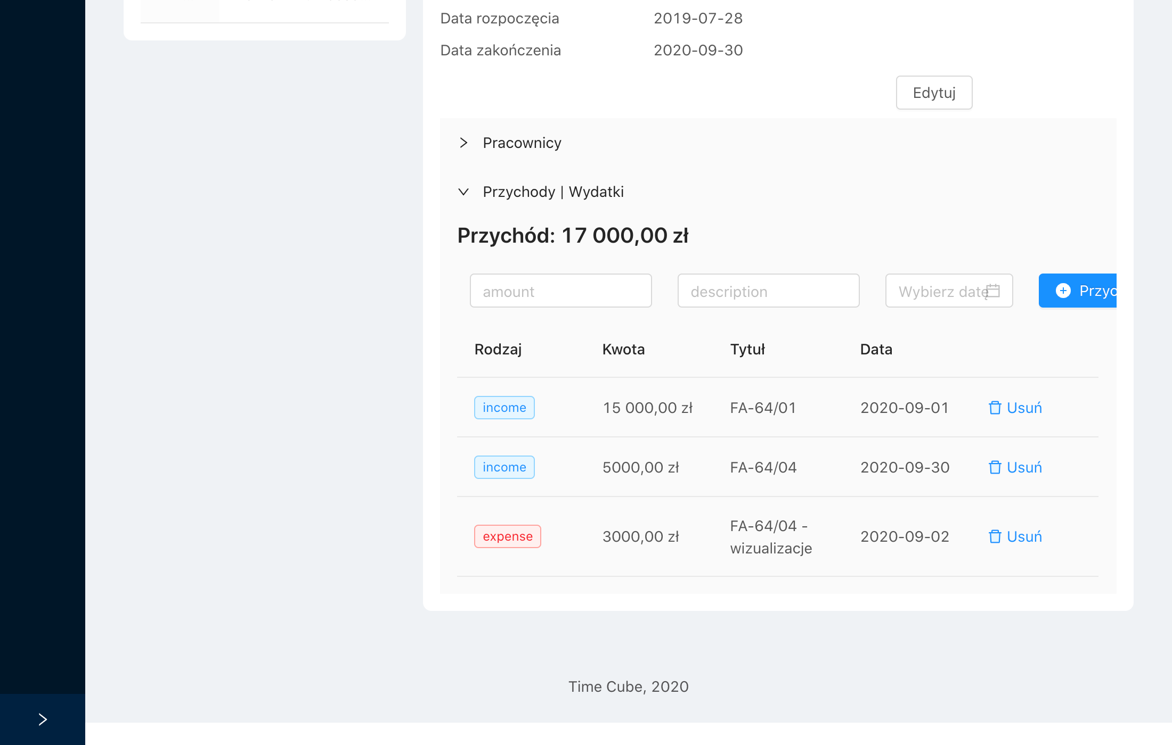1172x745 pixels.
Task: Delete the FA-64/01 entry via Usuń
Action: tap(1015, 408)
